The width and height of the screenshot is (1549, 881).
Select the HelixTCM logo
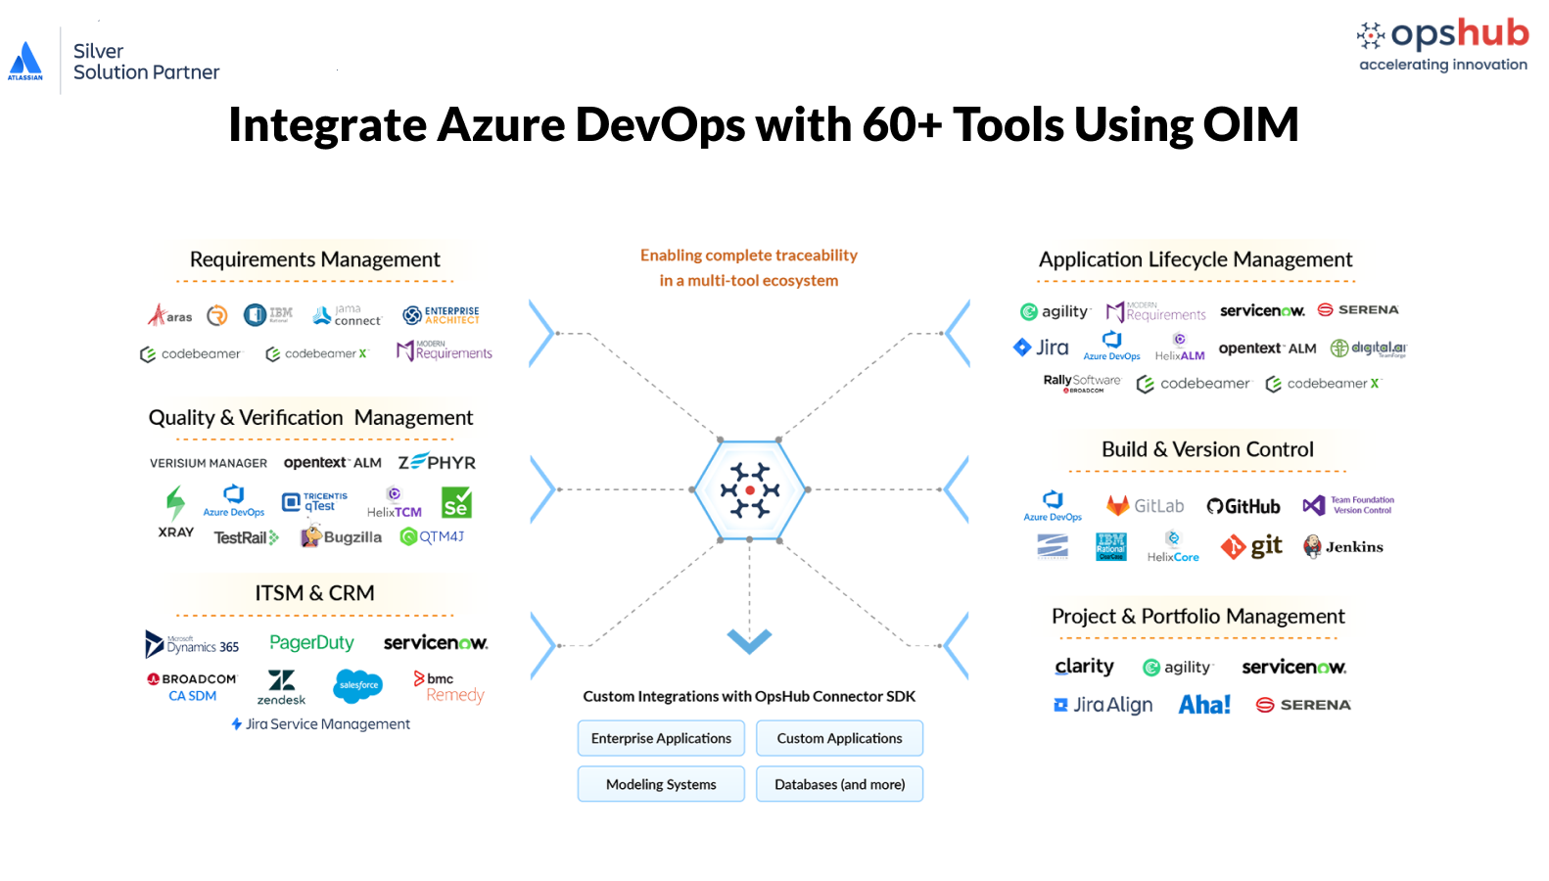395,503
